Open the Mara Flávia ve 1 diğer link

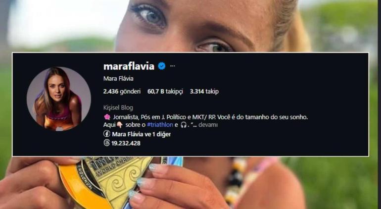[x=142, y=134]
